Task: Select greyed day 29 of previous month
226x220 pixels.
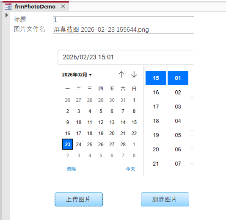Action: pyautogui.click(x=101, y=100)
